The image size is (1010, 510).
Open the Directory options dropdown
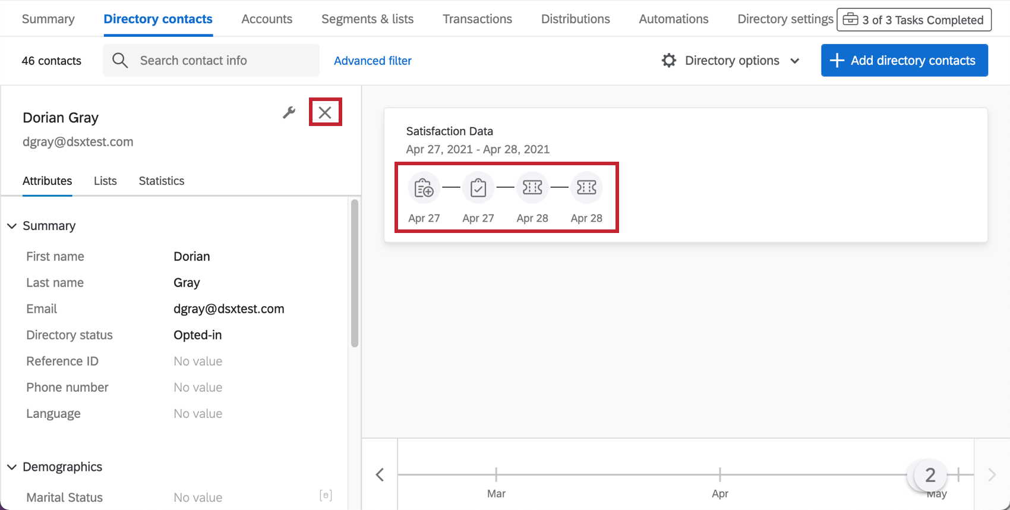point(731,61)
